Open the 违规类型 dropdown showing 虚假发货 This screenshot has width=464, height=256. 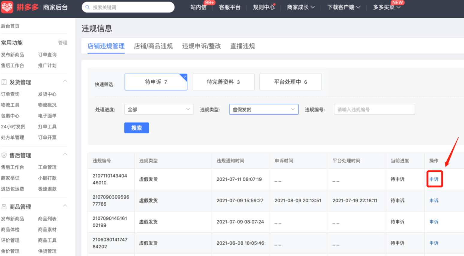point(263,109)
